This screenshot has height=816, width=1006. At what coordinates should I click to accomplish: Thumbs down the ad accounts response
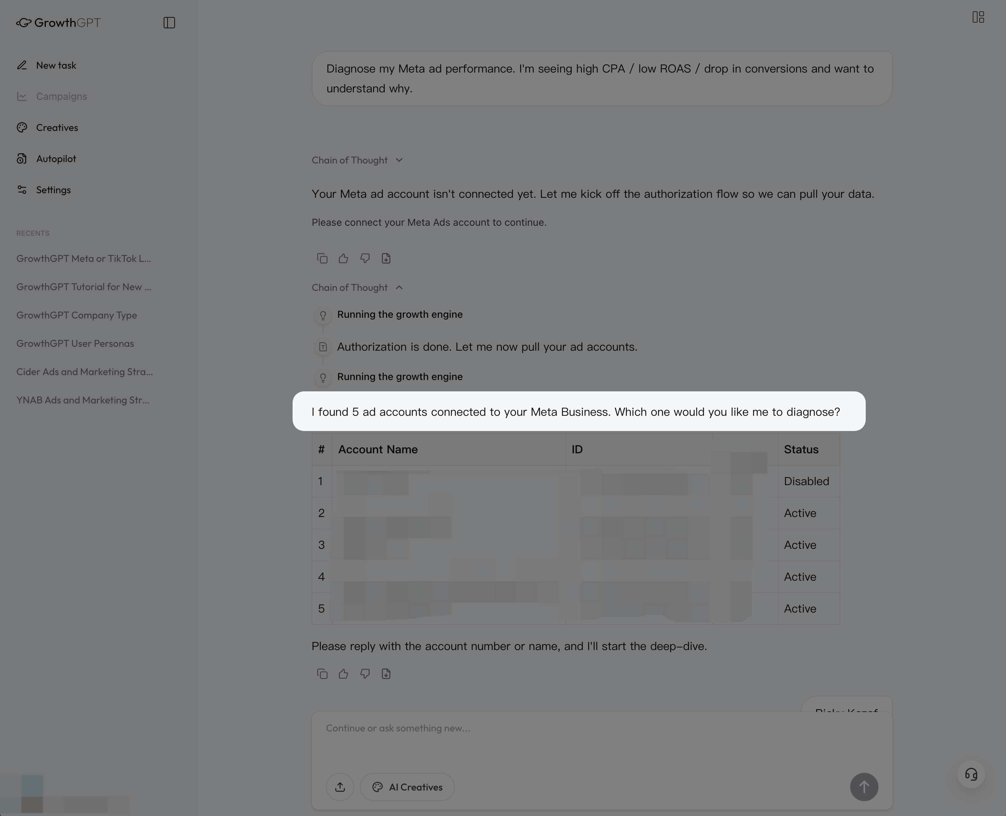(x=364, y=674)
